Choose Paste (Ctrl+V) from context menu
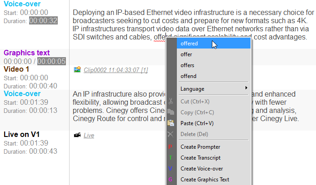 [197, 123]
